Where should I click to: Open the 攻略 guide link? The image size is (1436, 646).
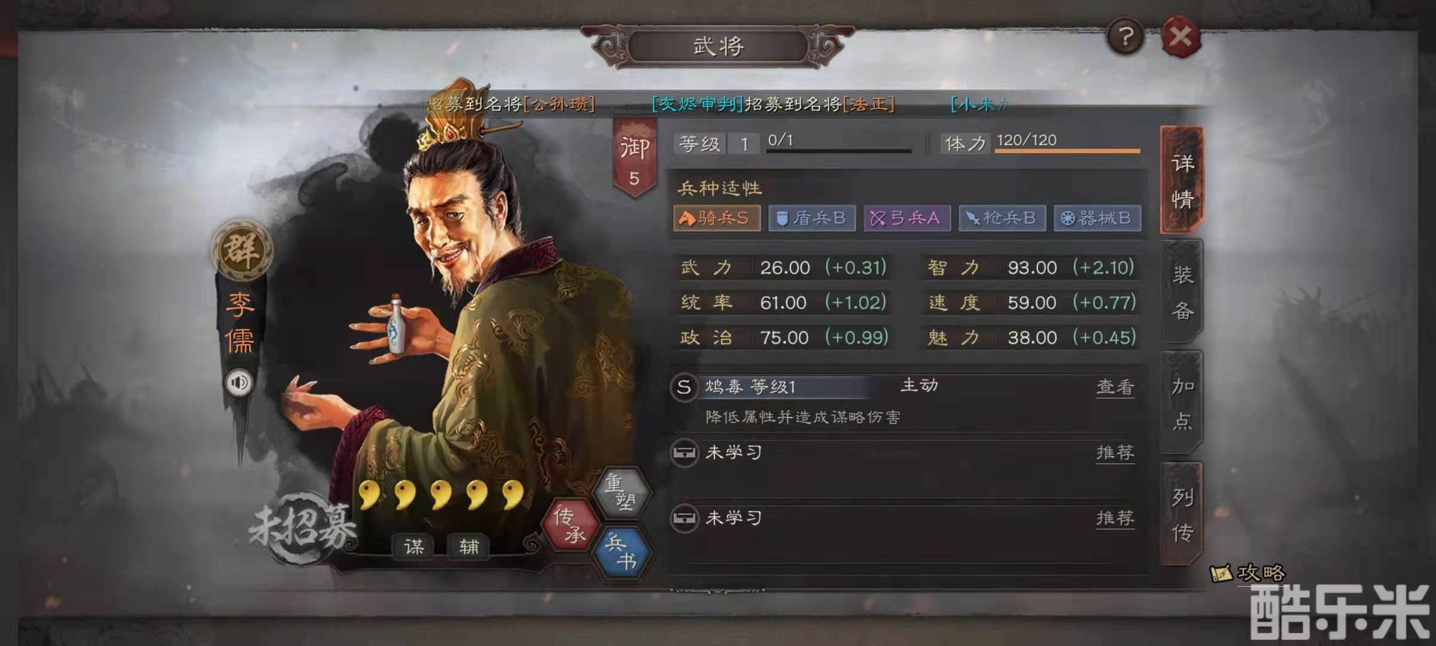click(1249, 573)
